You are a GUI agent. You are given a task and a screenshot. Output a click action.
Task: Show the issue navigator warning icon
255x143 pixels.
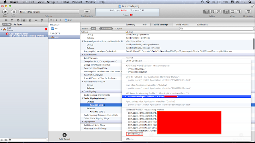[24, 20]
